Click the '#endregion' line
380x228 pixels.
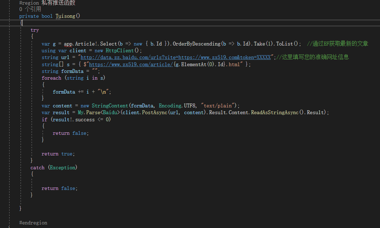(x=33, y=223)
